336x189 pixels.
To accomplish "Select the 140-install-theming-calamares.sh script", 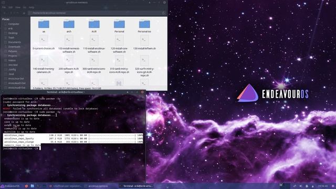I will [44, 65].
